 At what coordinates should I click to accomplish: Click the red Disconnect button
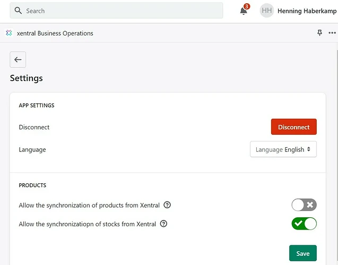coord(294,127)
